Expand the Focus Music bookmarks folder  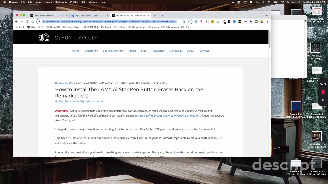71,27
